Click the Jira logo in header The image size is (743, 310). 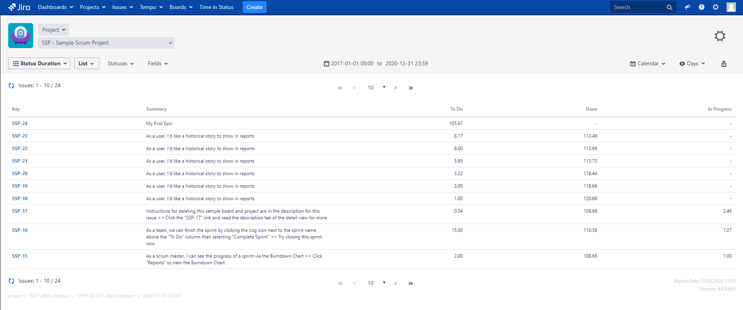19,7
